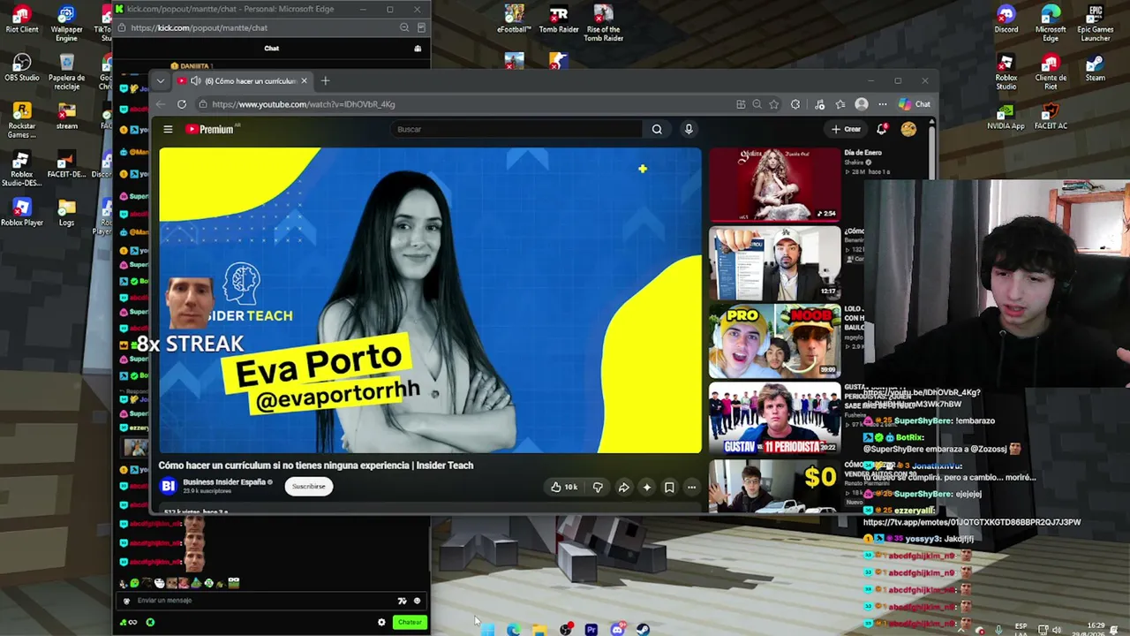The image size is (1130, 636).
Task: Open the Shakira Día de Enero thumbnail
Action: coord(775,185)
